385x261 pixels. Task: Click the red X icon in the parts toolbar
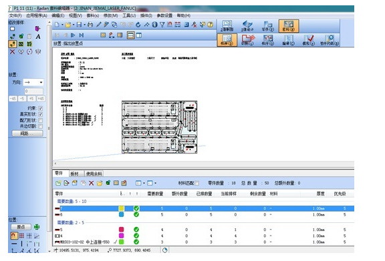91,183
